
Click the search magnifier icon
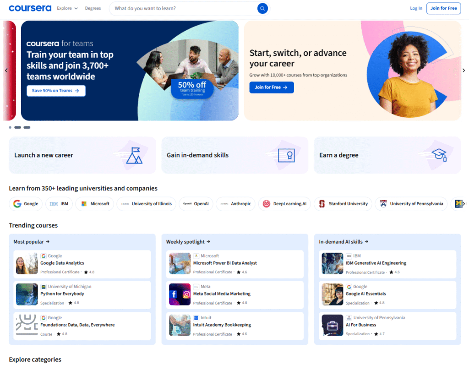pyautogui.click(x=262, y=8)
